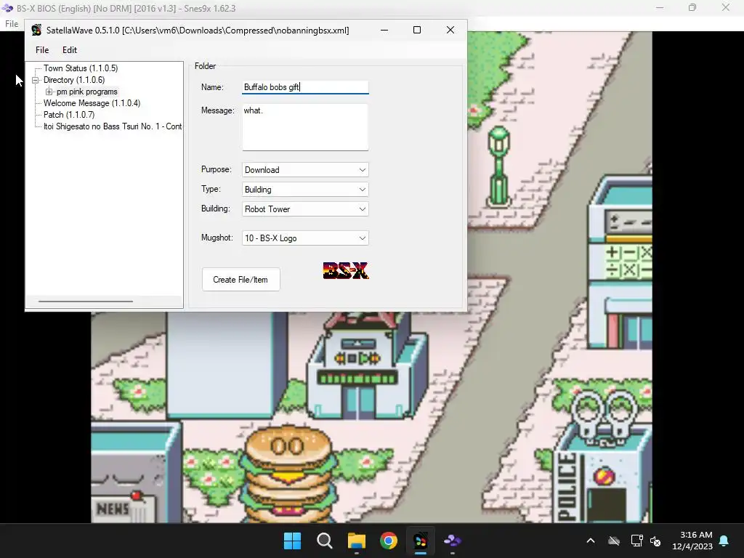This screenshot has height=558, width=744.
Task: Click the Message text area reading what.
Action: [305, 127]
